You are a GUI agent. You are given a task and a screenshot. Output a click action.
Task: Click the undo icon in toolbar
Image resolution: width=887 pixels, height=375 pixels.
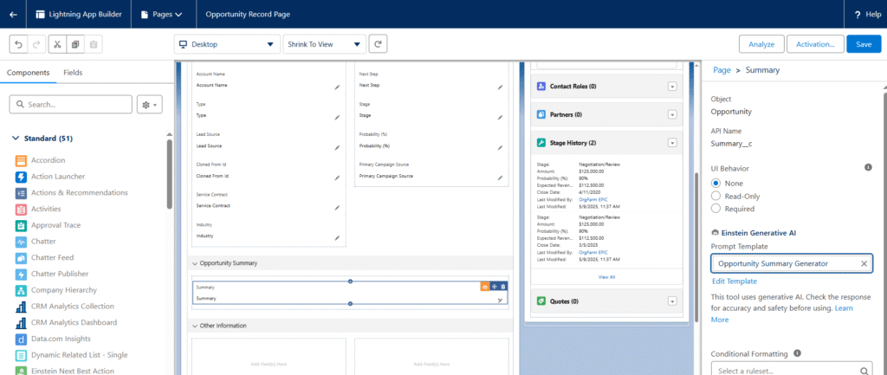[18, 44]
